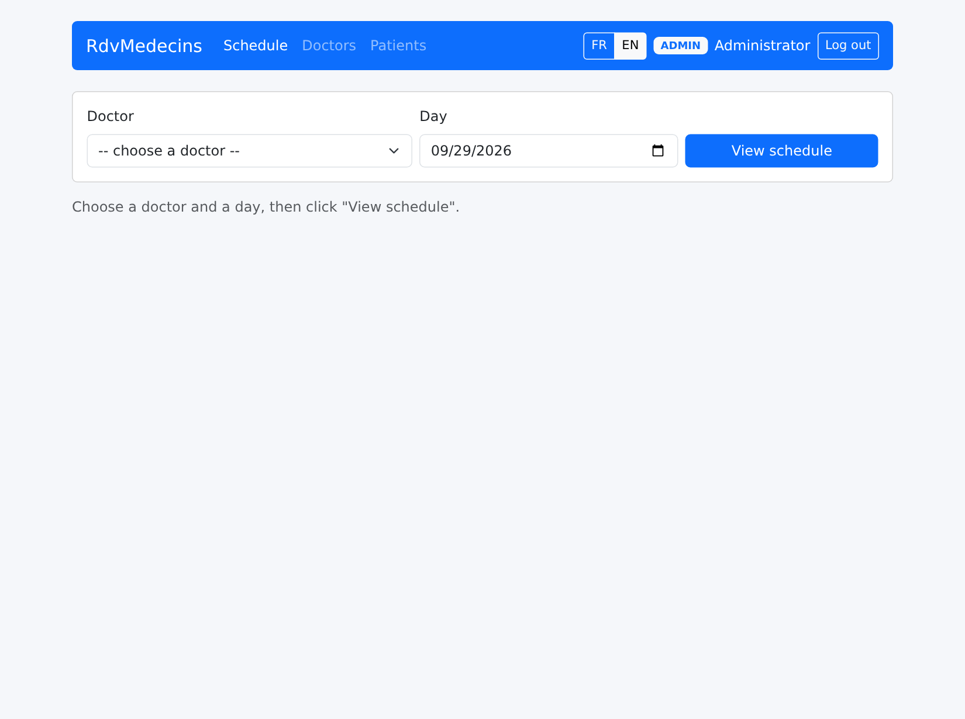The height and width of the screenshot is (719, 965).
Task: Go to the Patients page
Action: (x=398, y=46)
